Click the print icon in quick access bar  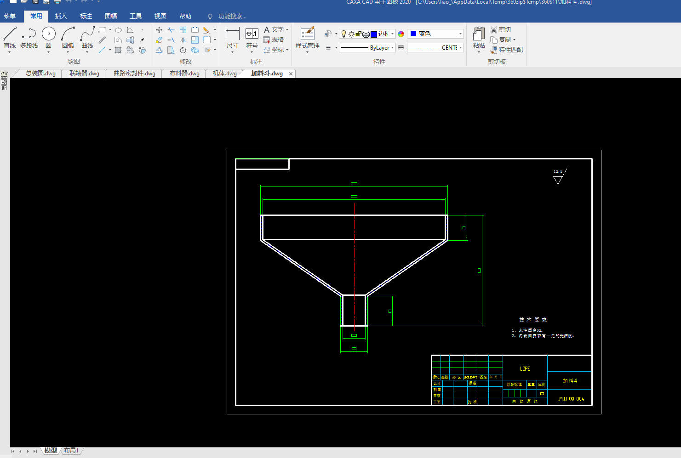tap(57, 2)
